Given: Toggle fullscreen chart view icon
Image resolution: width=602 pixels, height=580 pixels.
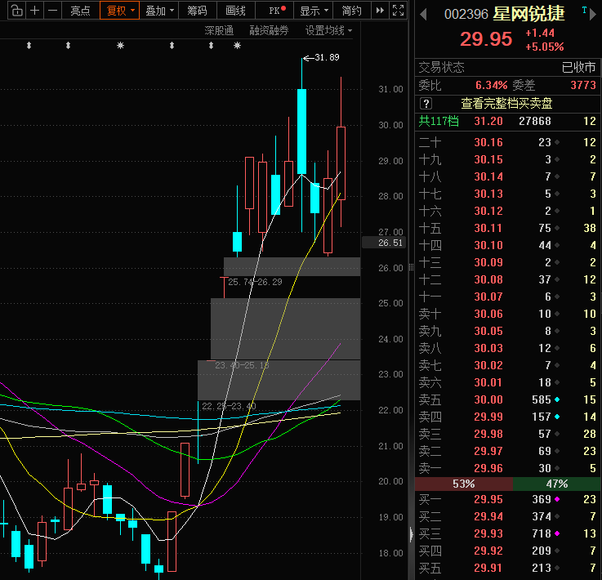Looking at the screenshot, I should tap(398, 11).
